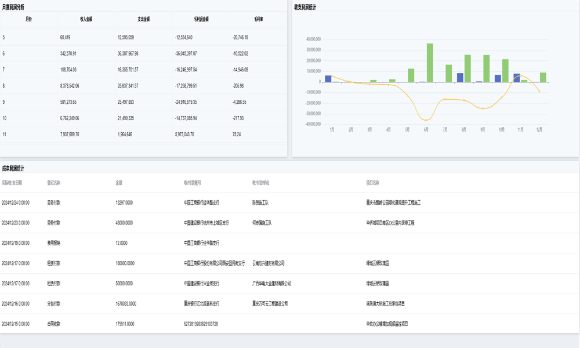The height and width of the screenshot is (348, 580).
Task: Click the 金额 column header
Action: [119, 183]
